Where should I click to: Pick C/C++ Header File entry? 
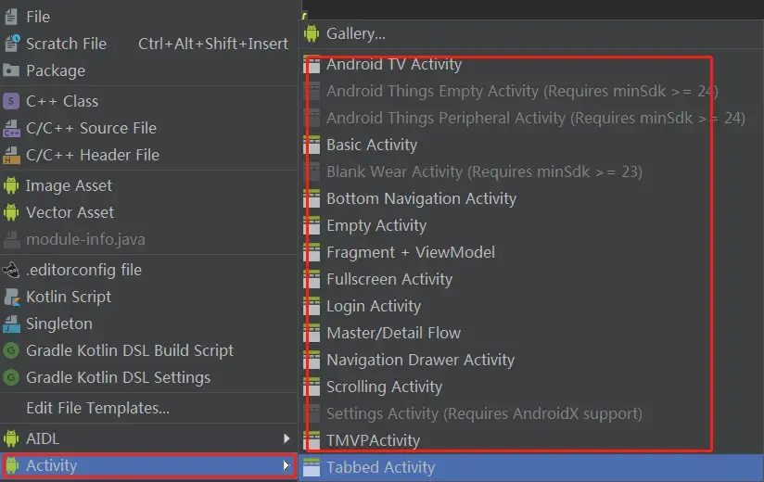point(92,155)
